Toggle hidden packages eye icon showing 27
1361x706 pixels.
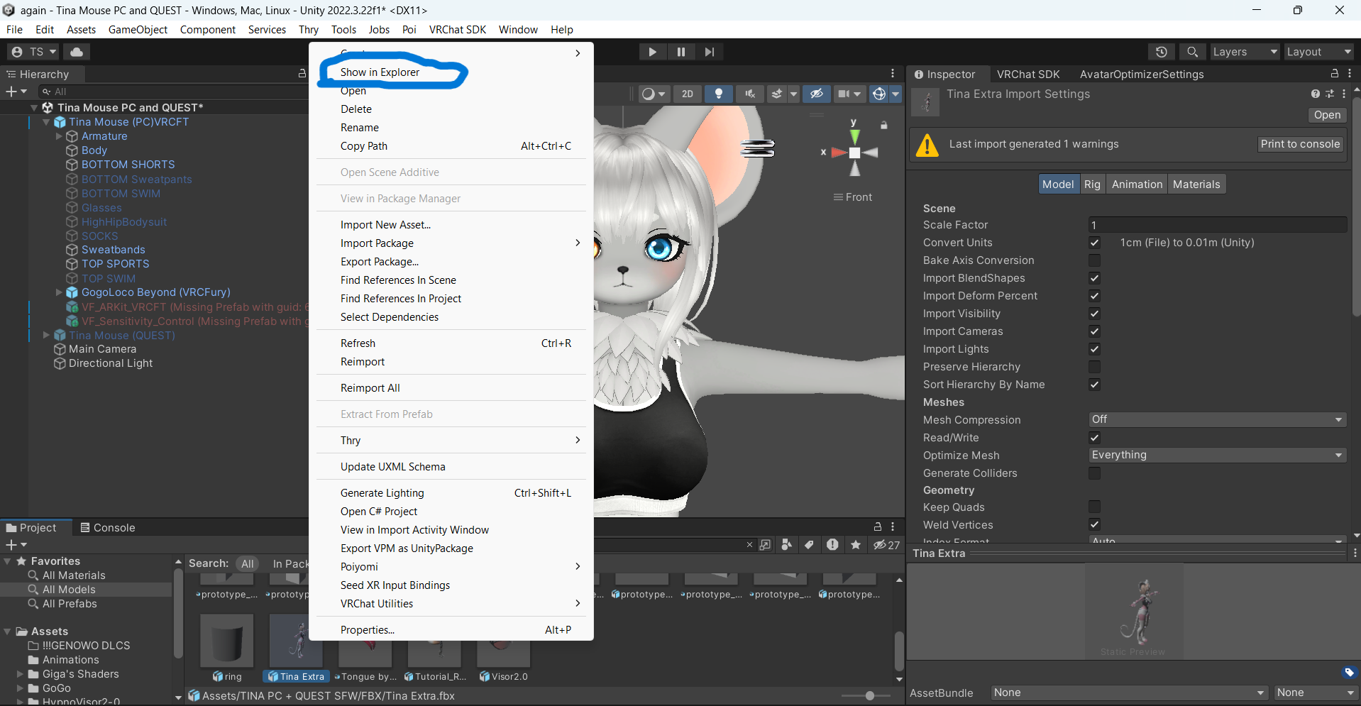886,545
